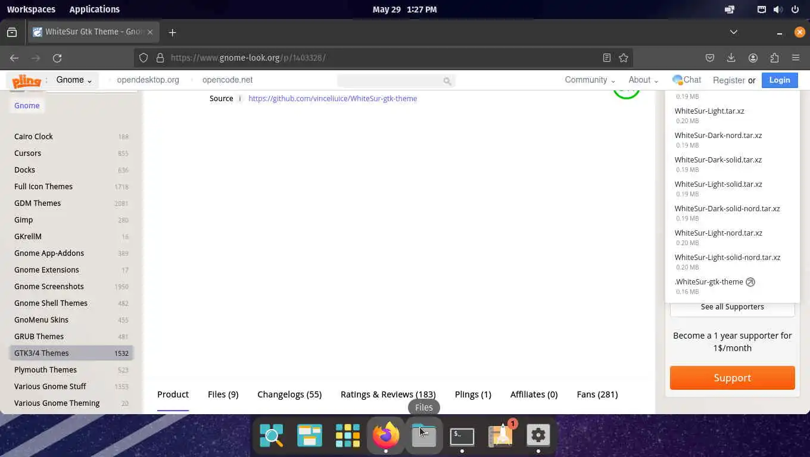Download WhiteSur-Light-solid-nord.tar.xz
Screen dimensions: 810x457
(727, 257)
